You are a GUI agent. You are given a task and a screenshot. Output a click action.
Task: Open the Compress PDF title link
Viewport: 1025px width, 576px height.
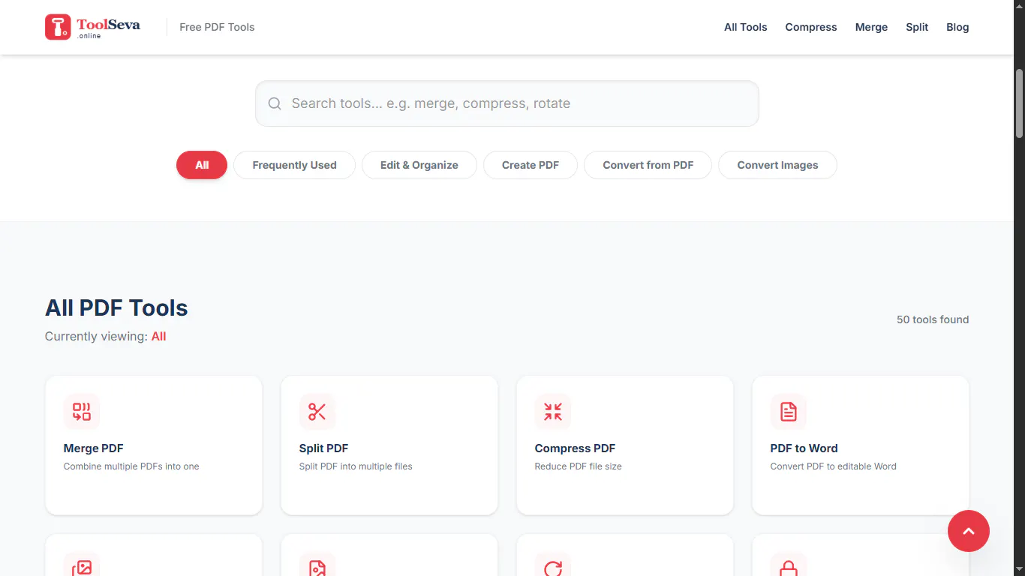click(x=576, y=448)
